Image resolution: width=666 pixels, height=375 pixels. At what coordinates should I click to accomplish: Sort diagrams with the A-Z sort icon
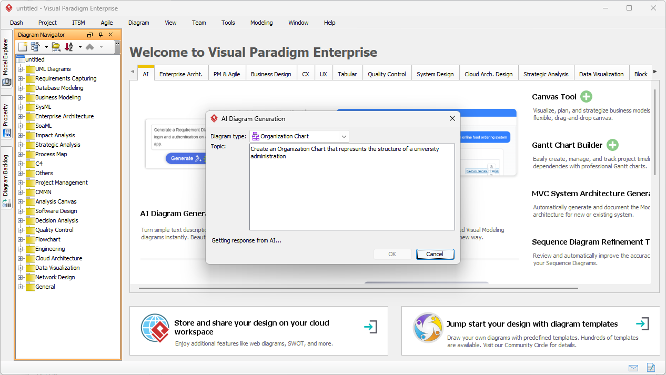[68, 47]
